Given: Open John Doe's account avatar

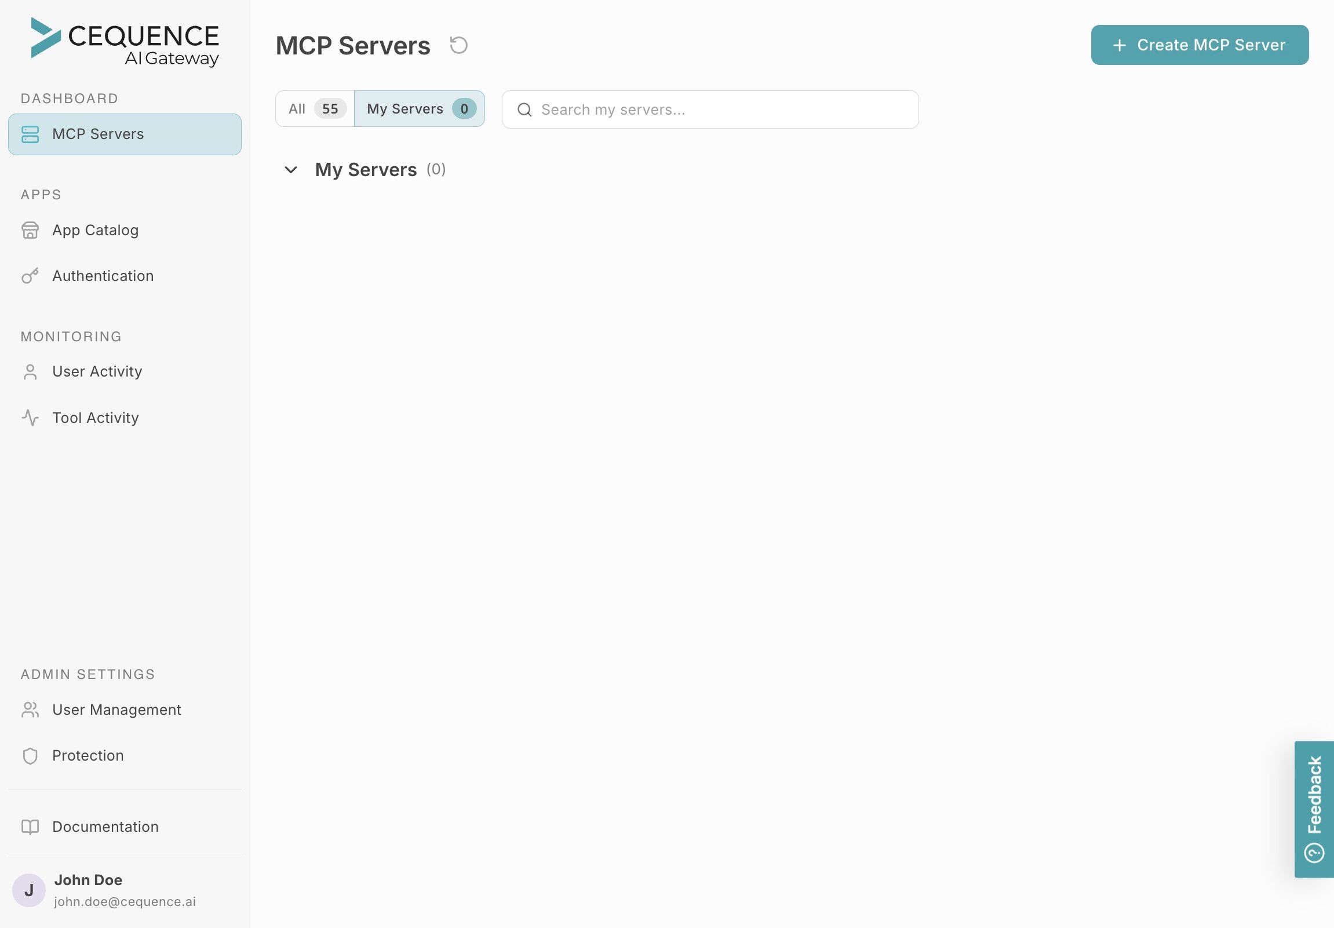Looking at the screenshot, I should [x=29, y=890].
